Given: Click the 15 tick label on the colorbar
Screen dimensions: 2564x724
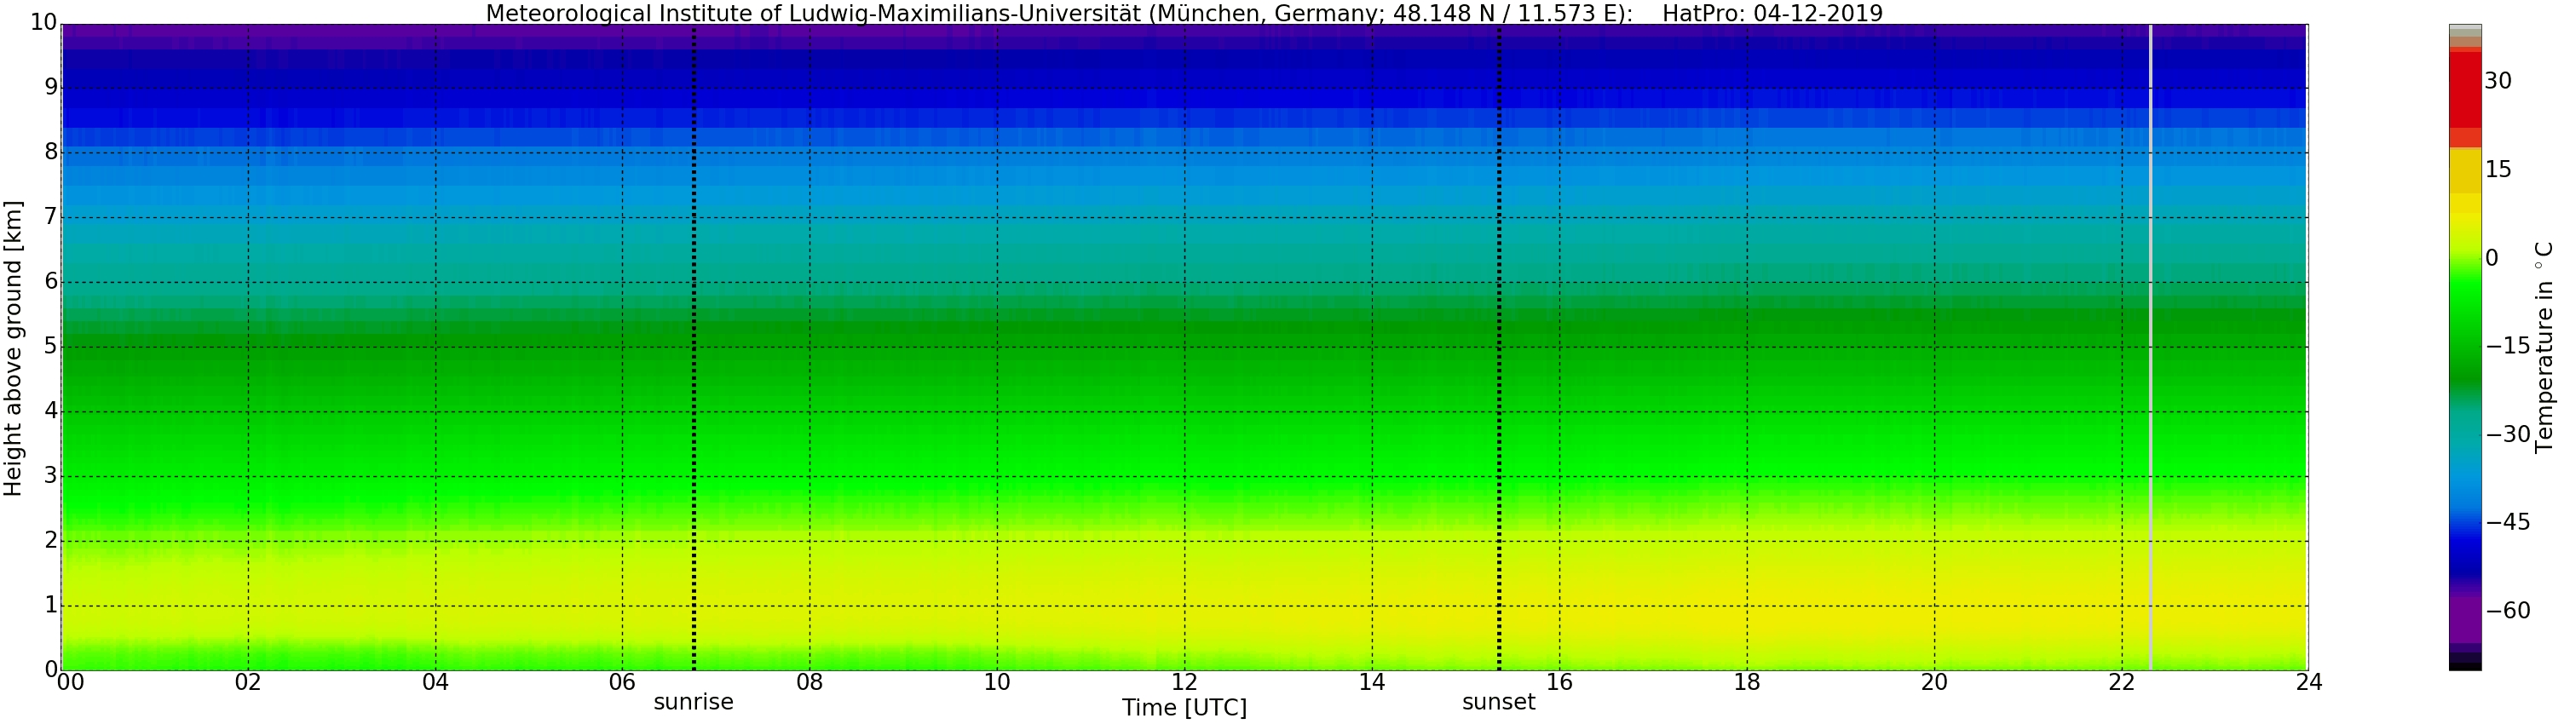Looking at the screenshot, I should [x=2498, y=170].
